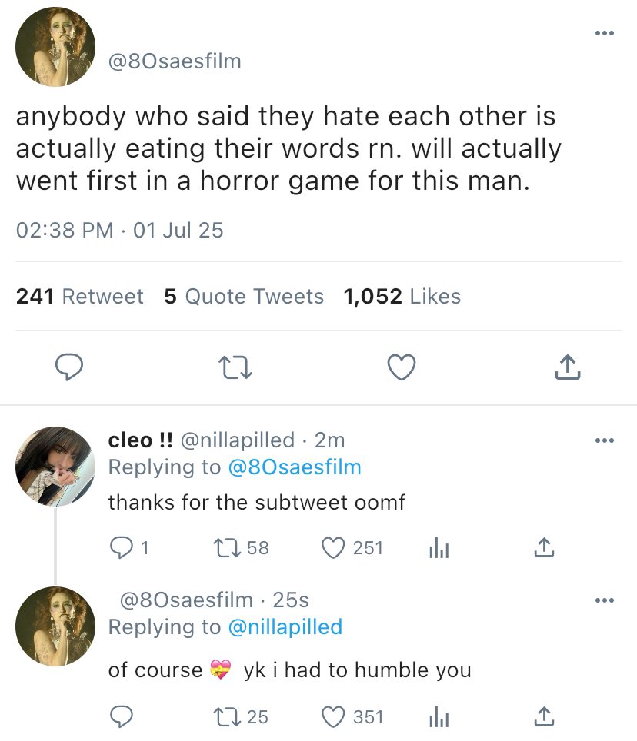Show the 1,052 Likes list
This screenshot has width=637, height=741.
click(402, 297)
